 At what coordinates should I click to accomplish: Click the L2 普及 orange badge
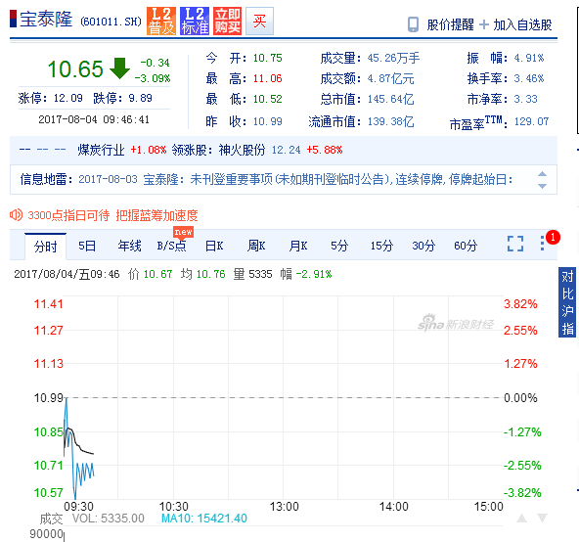(161, 21)
